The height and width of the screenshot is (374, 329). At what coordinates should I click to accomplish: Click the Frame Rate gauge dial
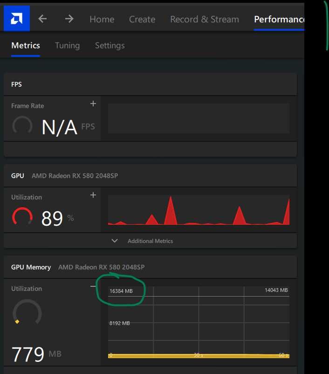click(x=22, y=125)
